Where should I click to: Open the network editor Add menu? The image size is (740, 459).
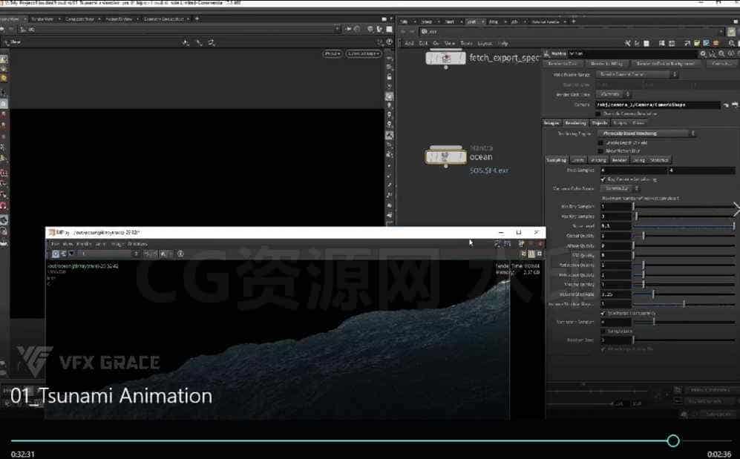pyautogui.click(x=409, y=43)
